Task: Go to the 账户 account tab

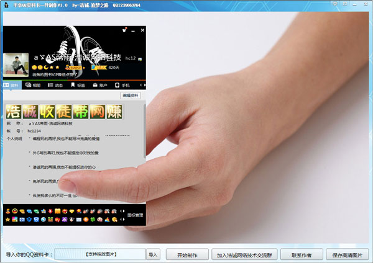Action: pos(99,85)
